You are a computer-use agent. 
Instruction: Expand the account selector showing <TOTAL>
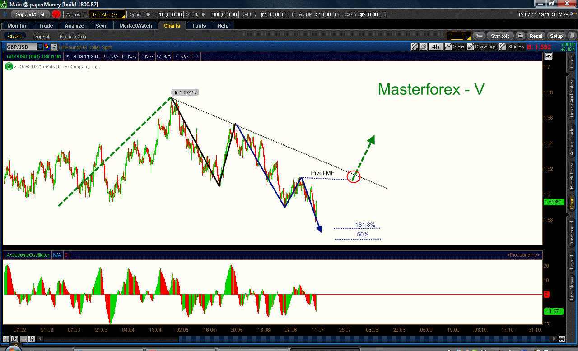[106, 14]
